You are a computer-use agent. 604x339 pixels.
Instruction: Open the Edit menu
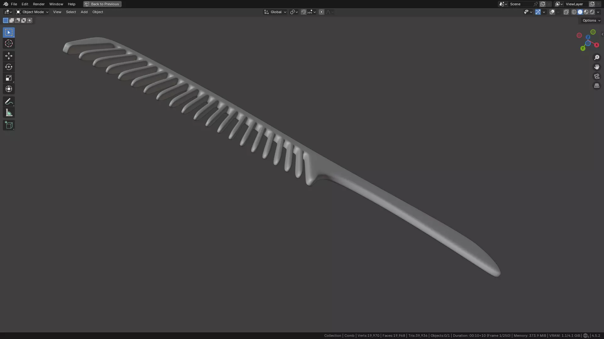pyautogui.click(x=25, y=4)
